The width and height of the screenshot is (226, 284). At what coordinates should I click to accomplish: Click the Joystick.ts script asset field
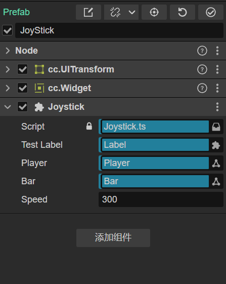coord(155,127)
